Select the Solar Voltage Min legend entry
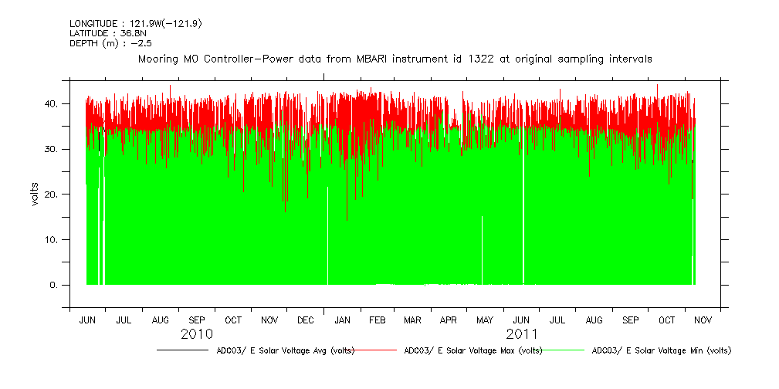 click(x=661, y=350)
